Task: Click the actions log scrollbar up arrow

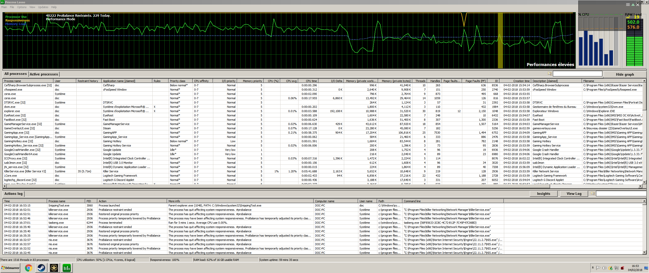Action: [x=644, y=201]
